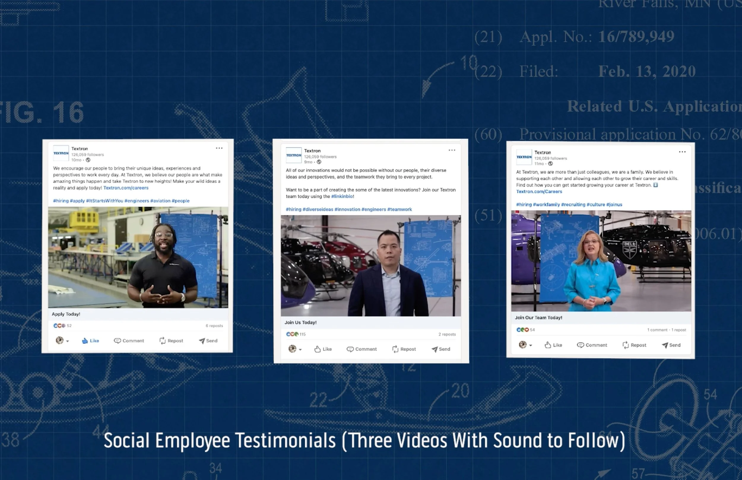Viewport: 742px width, 480px height.
Task: Repost the Join Our Team Today! post
Action: point(635,345)
